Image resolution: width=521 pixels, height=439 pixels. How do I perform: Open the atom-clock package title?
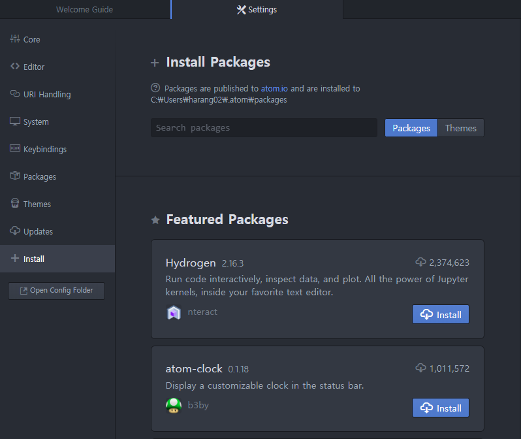(x=194, y=368)
